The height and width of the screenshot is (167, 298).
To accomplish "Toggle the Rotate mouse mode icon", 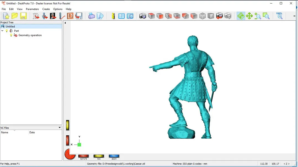I will pyautogui.click(x=241, y=16).
